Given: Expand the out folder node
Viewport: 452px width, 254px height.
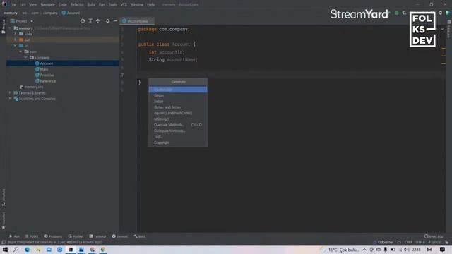Looking at the screenshot, I should (16, 40).
